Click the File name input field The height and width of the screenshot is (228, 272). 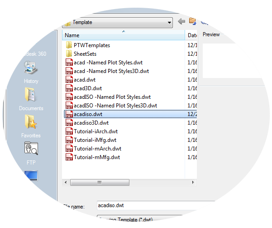(x=156, y=206)
